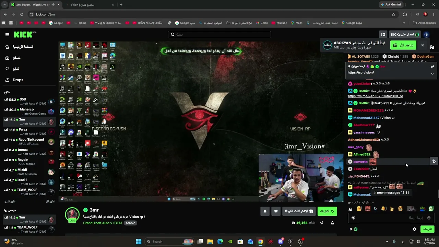Open RaoufBelkacemi channel in sidebar
This screenshot has height=247, width=439.
click(29, 142)
